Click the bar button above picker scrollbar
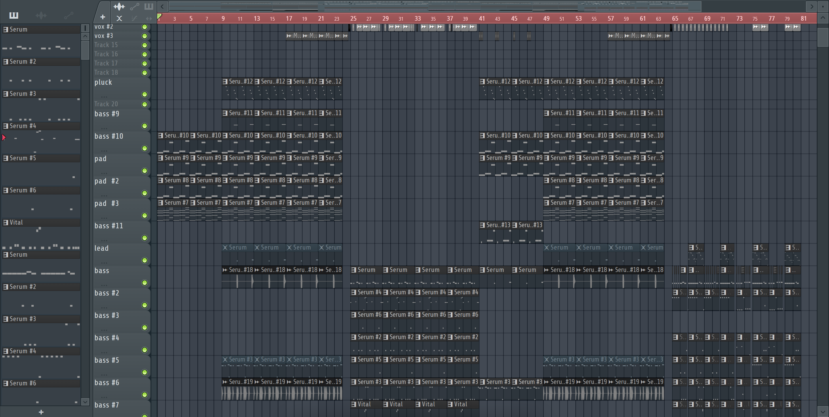This screenshot has width=829, height=417. pyautogui.click(x=85, y=28)
